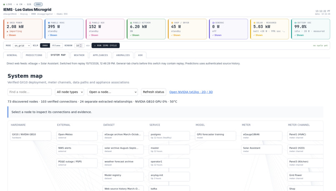Select the NWS alerts node

pos(77,149)
